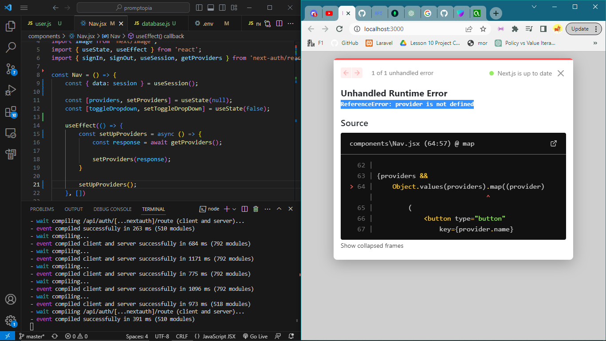
Task: Switch to the OUTPUT panel tab
Action: 74,209
